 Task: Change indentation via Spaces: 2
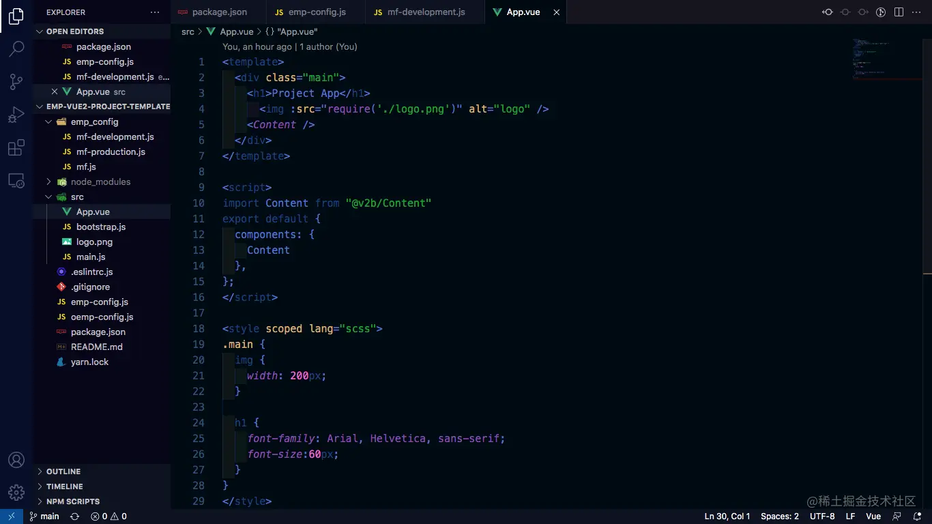[780, 516]
